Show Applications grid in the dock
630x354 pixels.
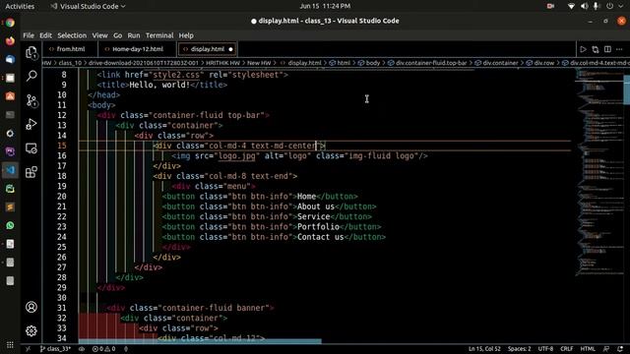(10, 345)
